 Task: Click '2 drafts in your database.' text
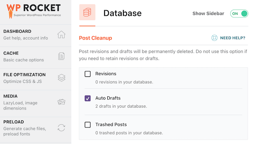[x=121, y=106]
